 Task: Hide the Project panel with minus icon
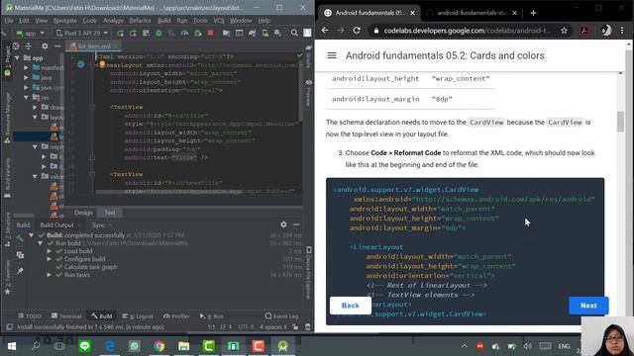tap(57, 46)
